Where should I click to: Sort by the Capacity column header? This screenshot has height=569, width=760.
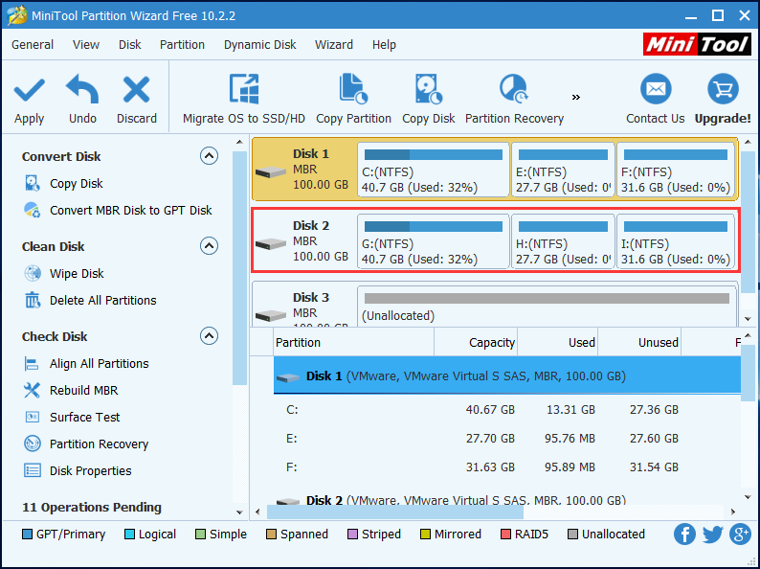[x=476, y=343]
